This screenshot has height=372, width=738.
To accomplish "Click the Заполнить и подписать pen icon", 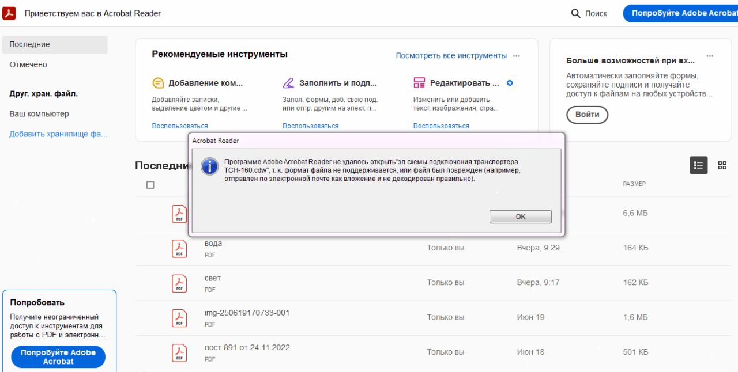I will click(289, 83).
